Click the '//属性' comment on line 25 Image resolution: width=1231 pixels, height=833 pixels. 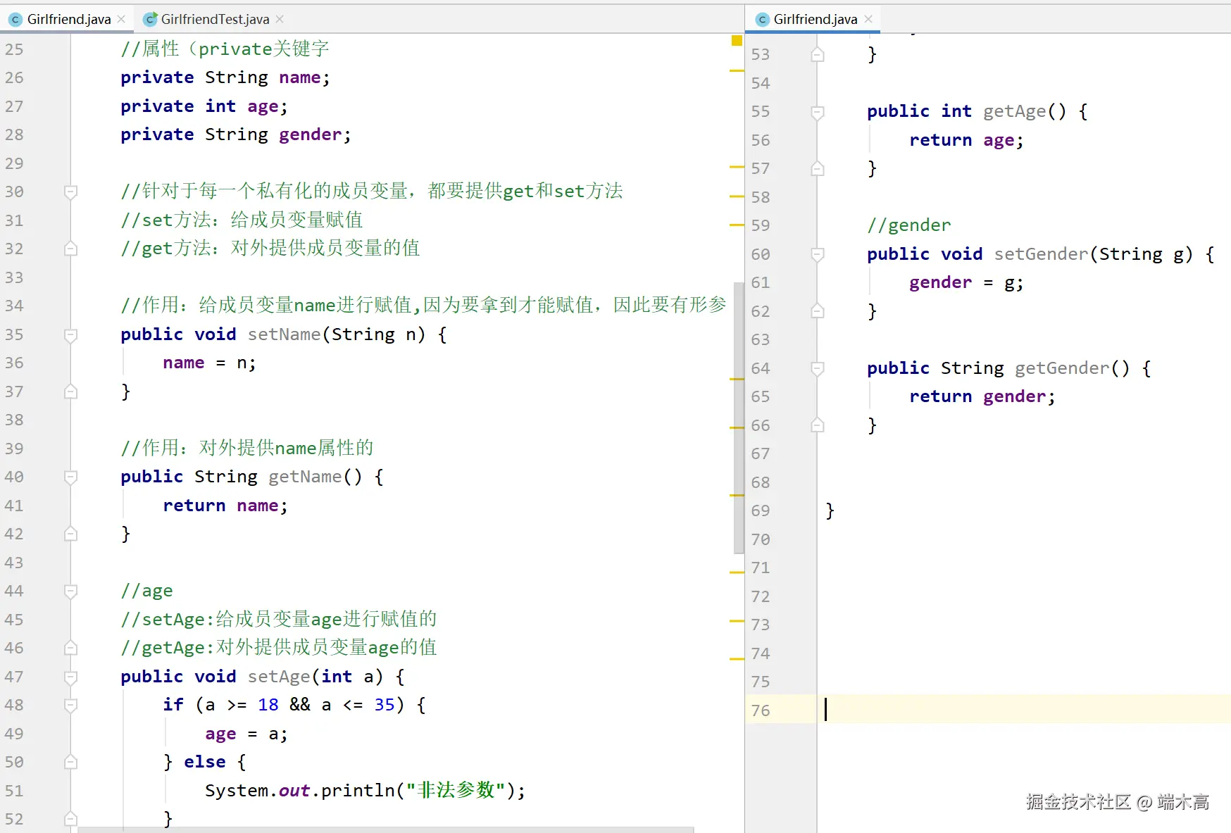point(225,49)
